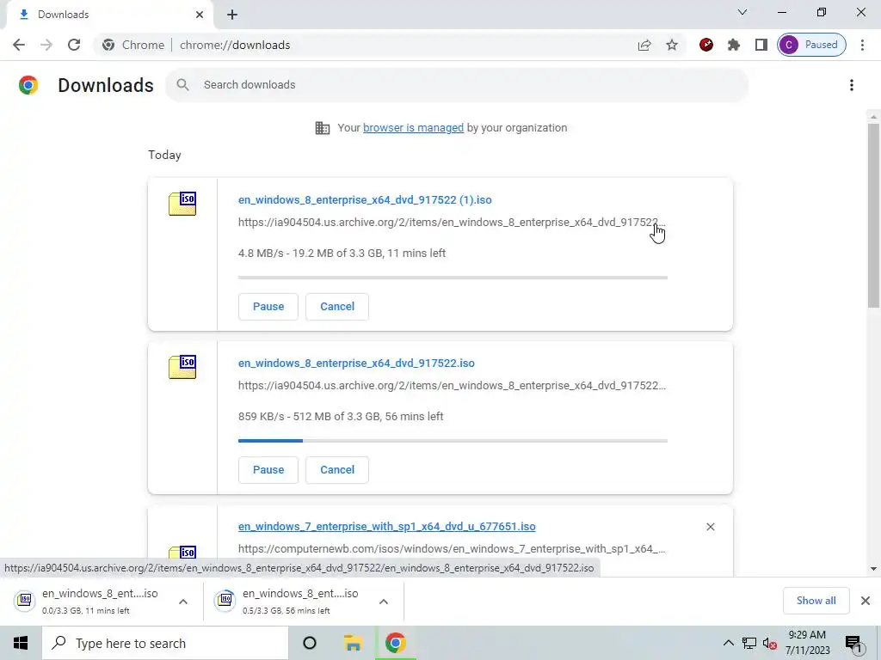
Task: Bookmark this tab with the star icon
Action: (x=672, y=45)
